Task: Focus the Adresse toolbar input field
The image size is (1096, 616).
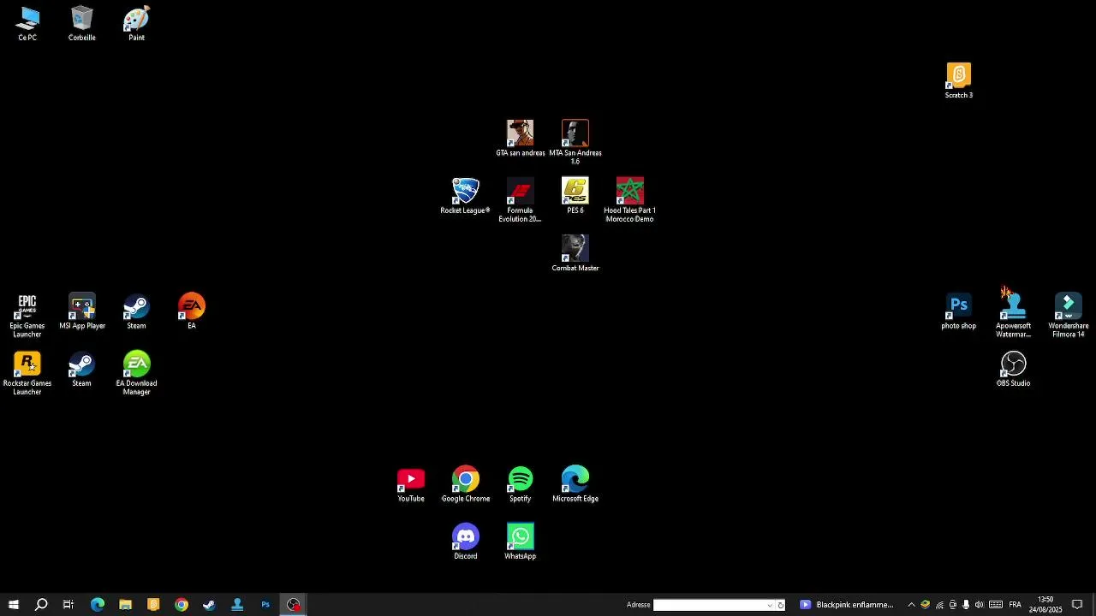Action: [x=710, y=605]
